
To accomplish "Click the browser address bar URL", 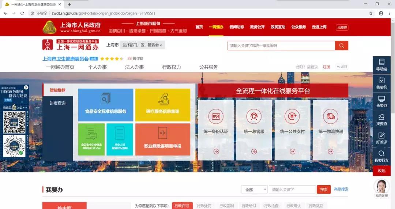I will [x=103, y=14].
